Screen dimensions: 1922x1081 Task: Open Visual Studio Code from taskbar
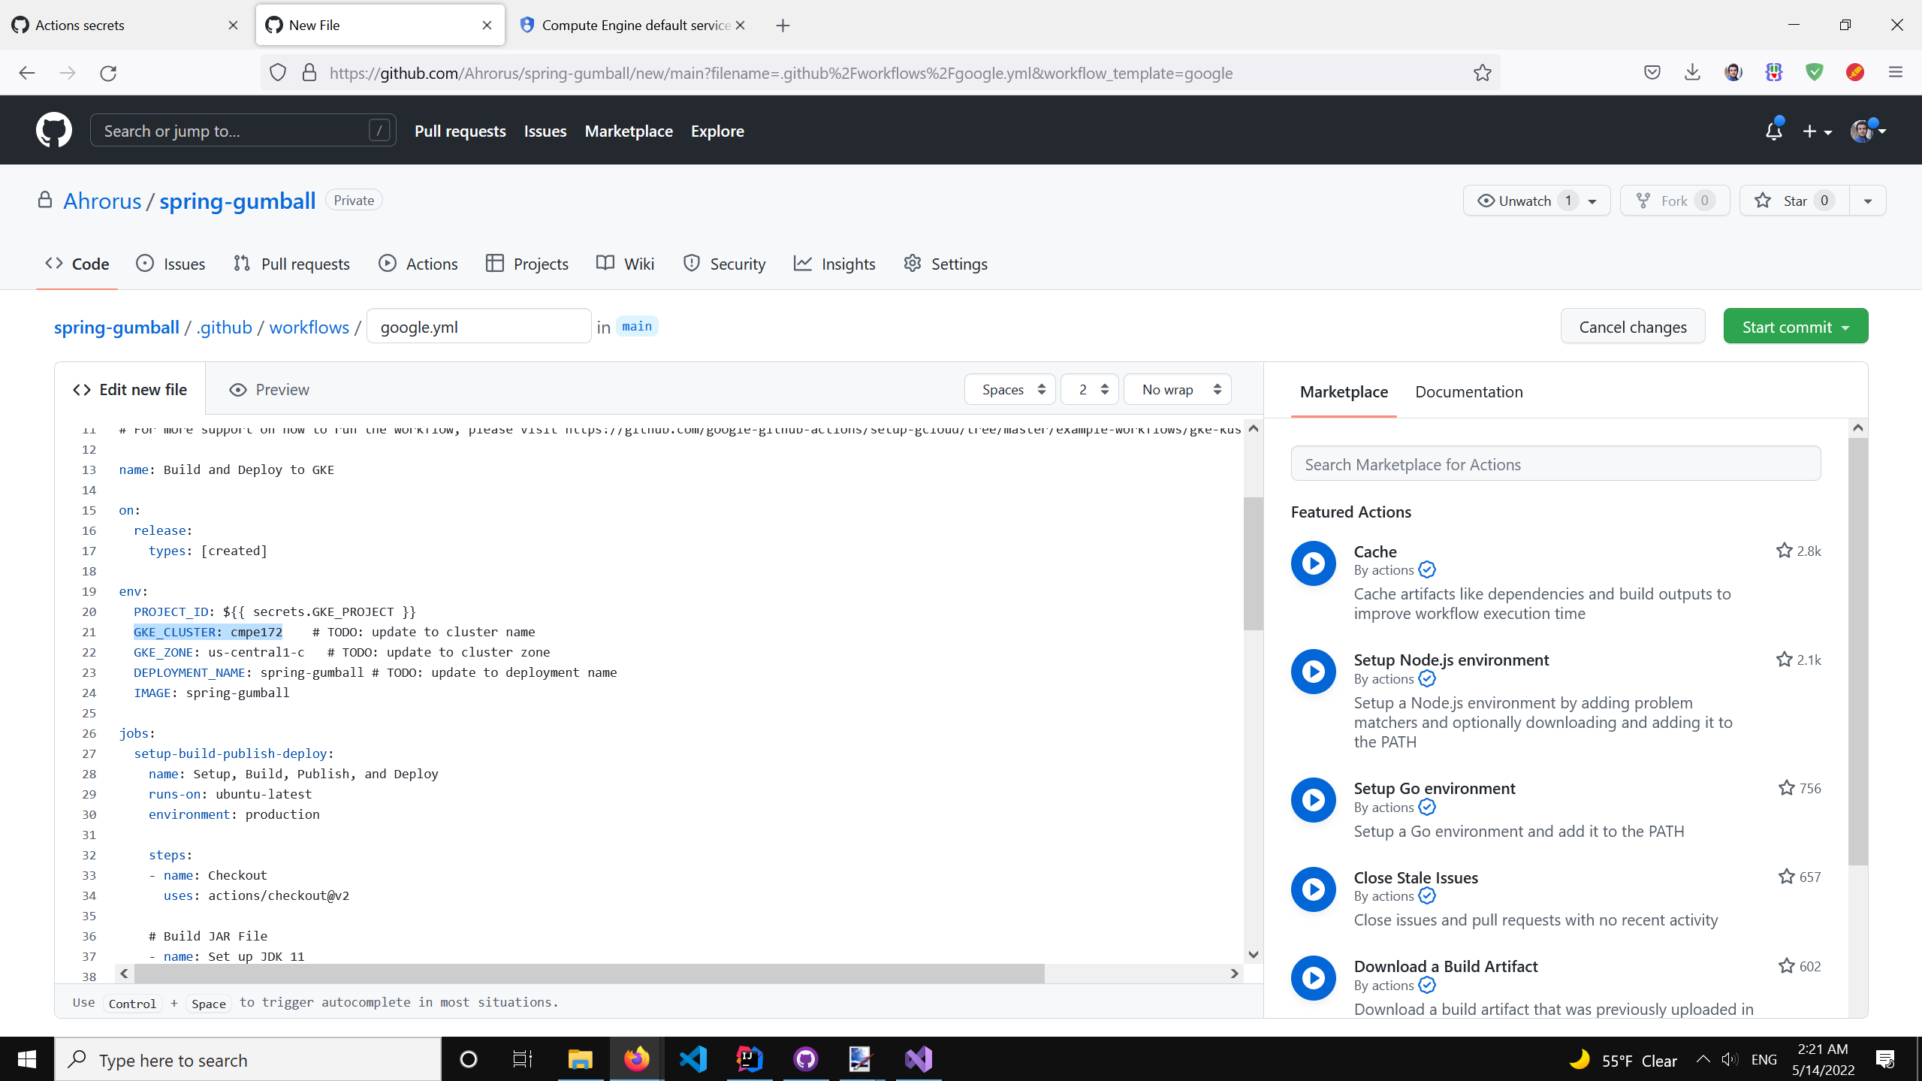pyautogui.click(x=693, y=1059)
